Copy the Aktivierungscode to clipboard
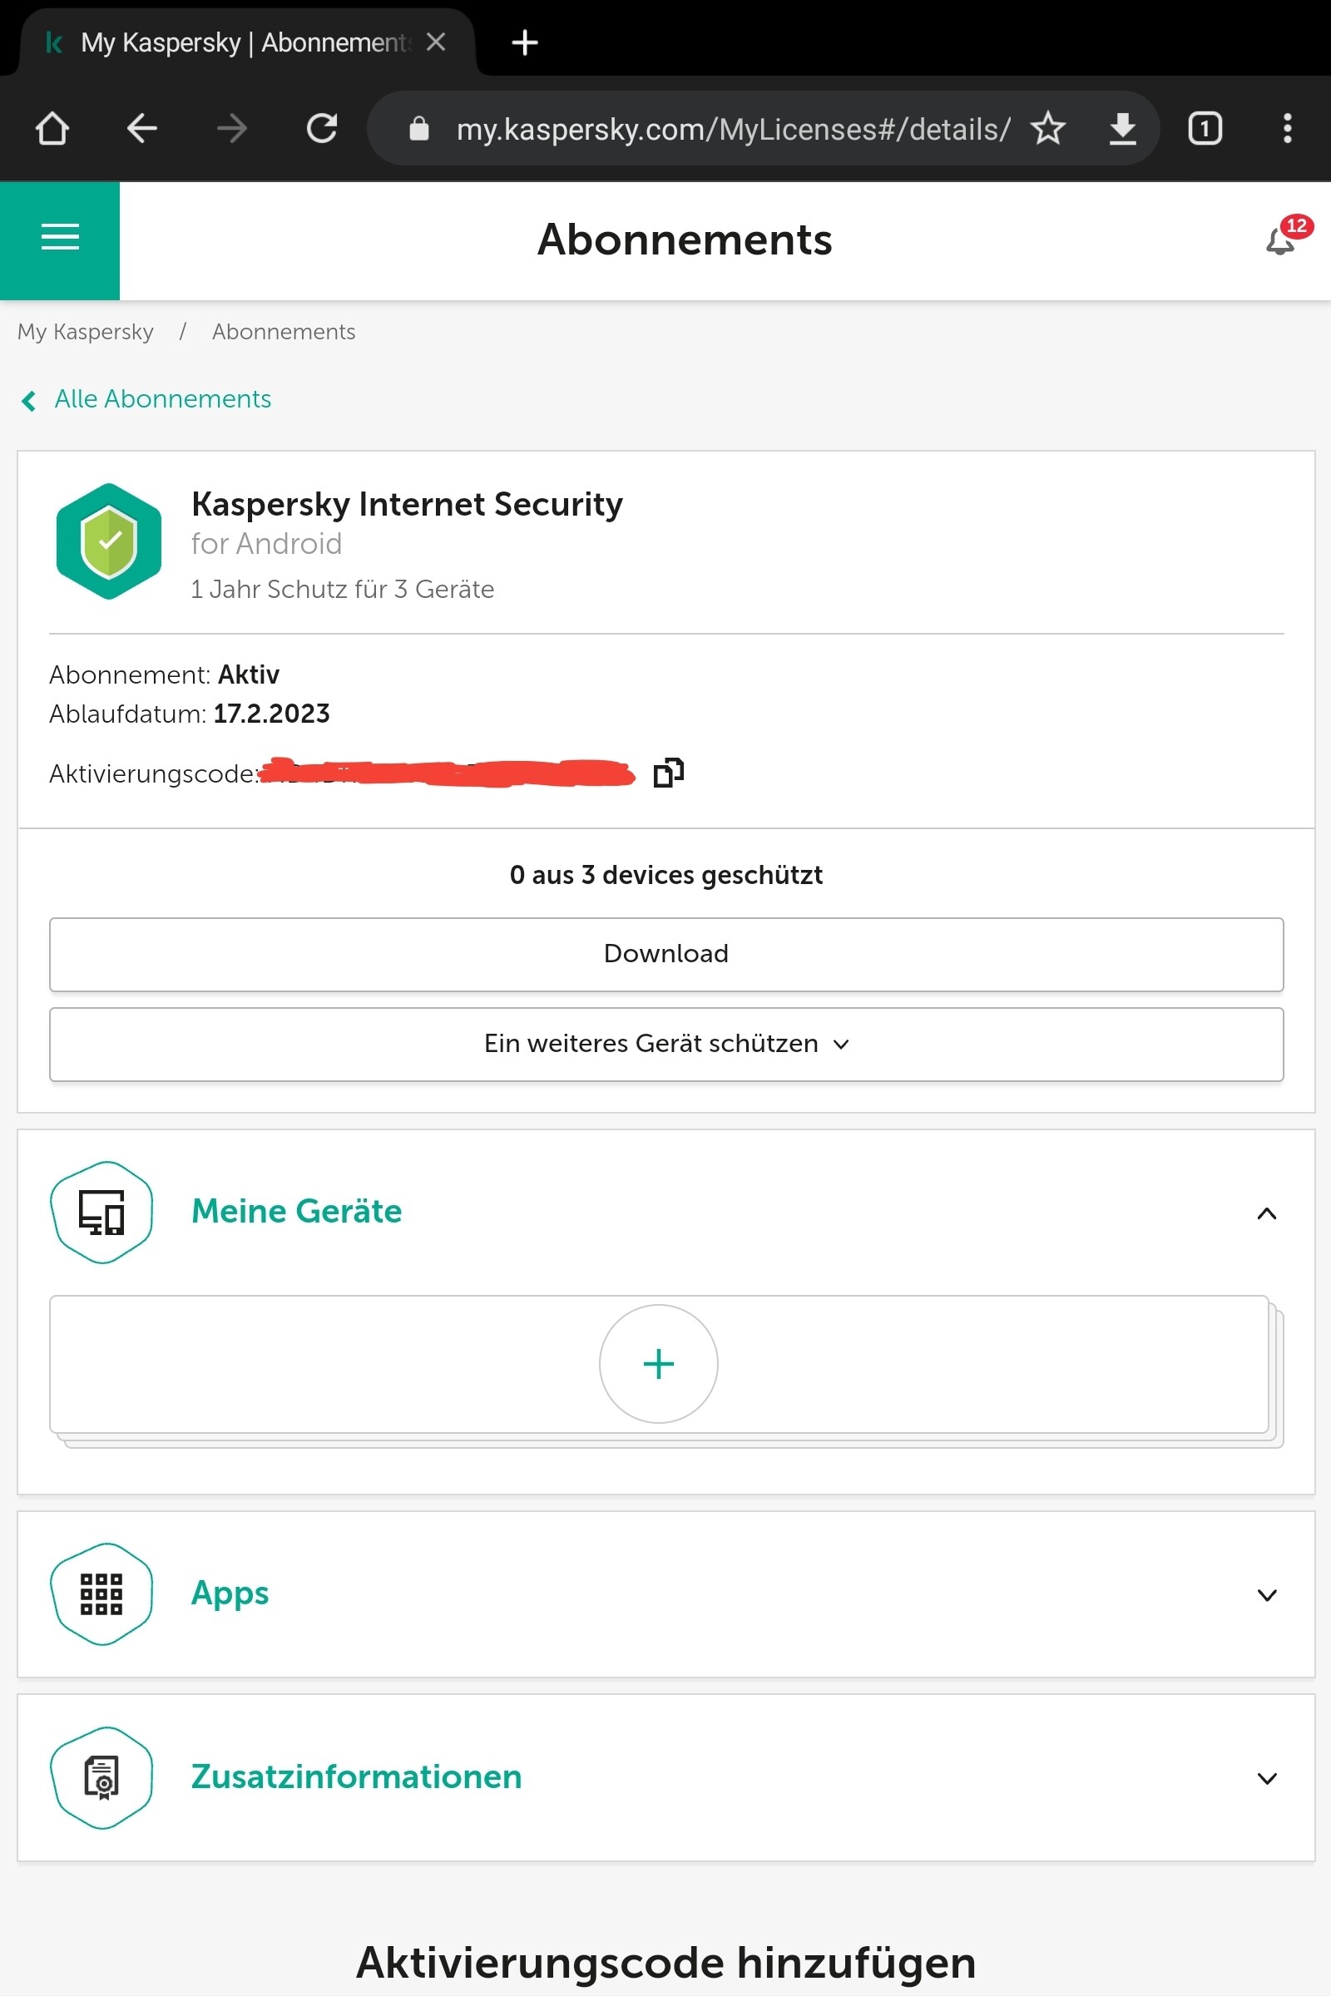The height and width of the screenshot is (1996, 1331). coord(669,773)
